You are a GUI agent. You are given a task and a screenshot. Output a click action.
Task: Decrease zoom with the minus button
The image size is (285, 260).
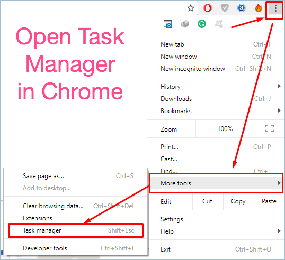206,129
